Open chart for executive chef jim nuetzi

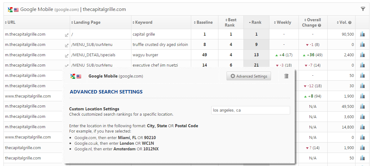(x=362, y=65)
